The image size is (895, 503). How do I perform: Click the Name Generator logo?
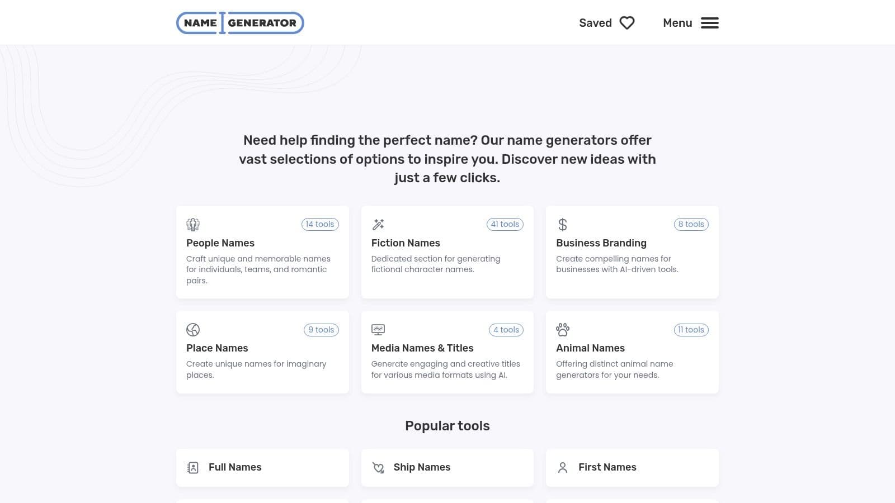[240, 23]
